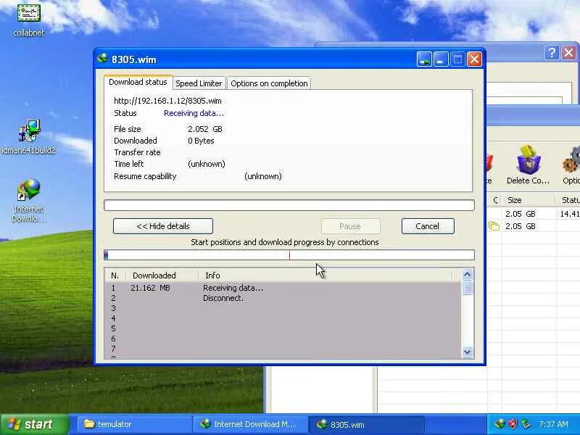580x435 pixels.
Task: Open the Speed Limiter tab
Action: (199, 83)
